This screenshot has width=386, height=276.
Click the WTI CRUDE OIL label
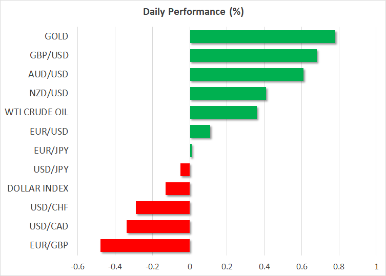tap(36, 113)
